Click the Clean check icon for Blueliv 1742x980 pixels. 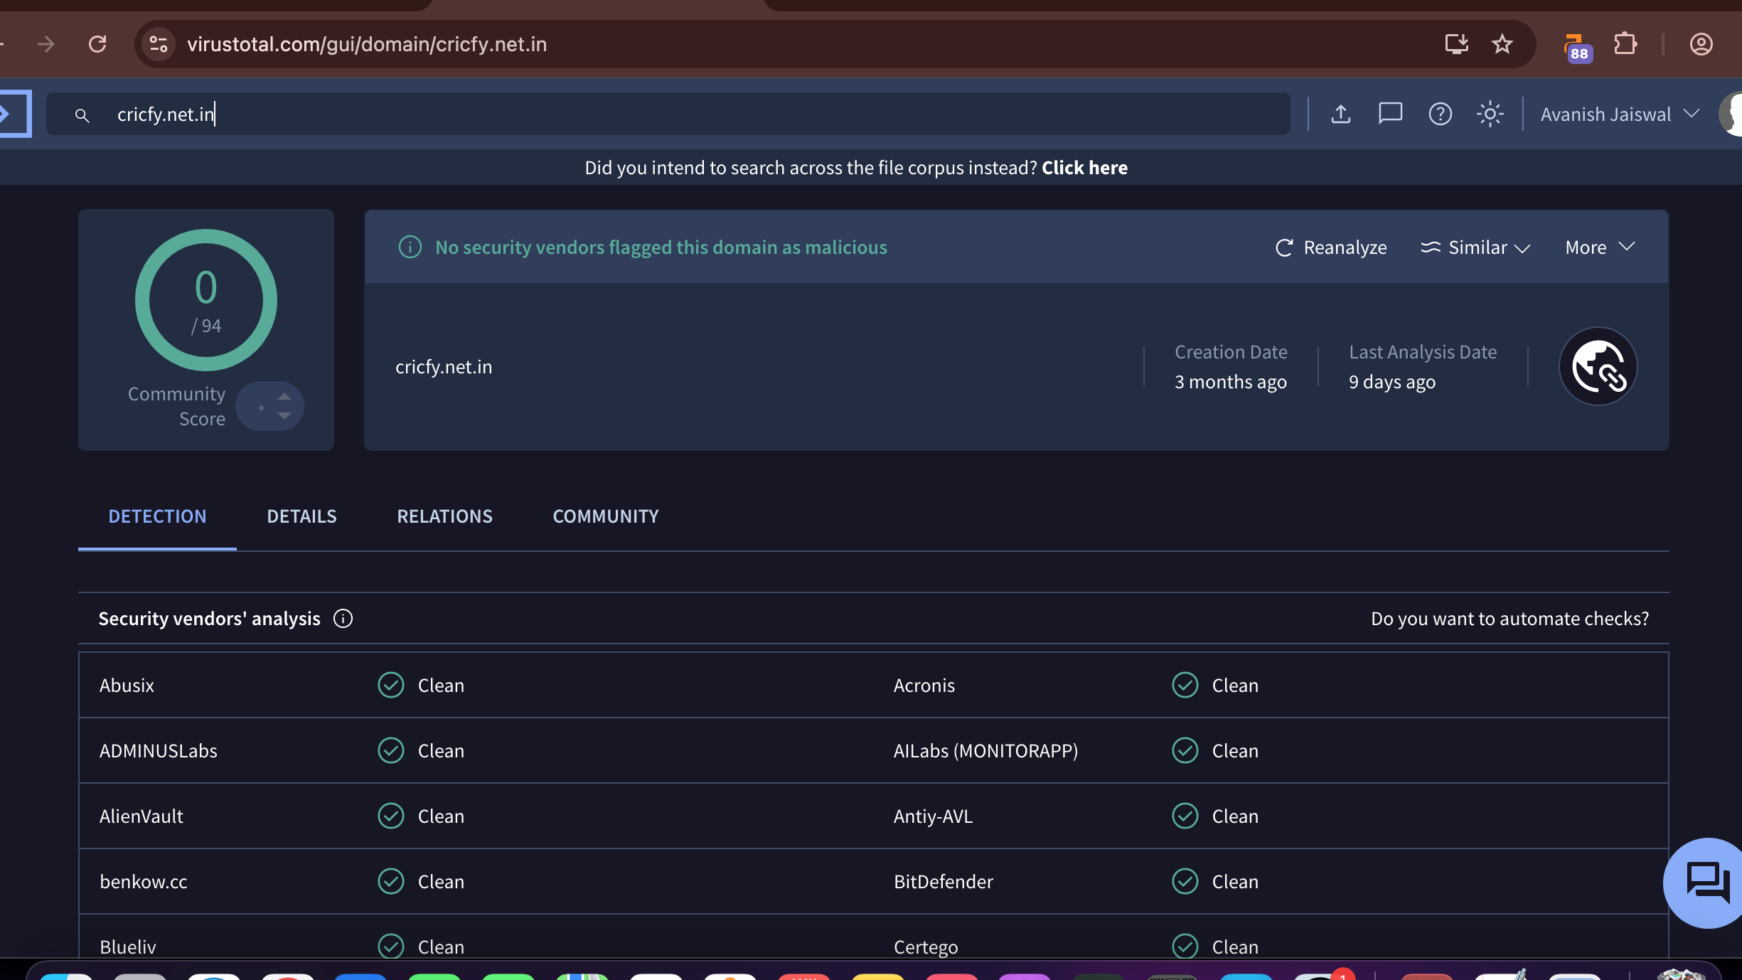[x=390, y=946]
